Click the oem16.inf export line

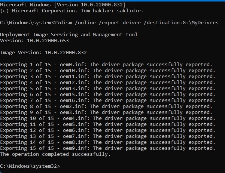[x=107, y=101]
